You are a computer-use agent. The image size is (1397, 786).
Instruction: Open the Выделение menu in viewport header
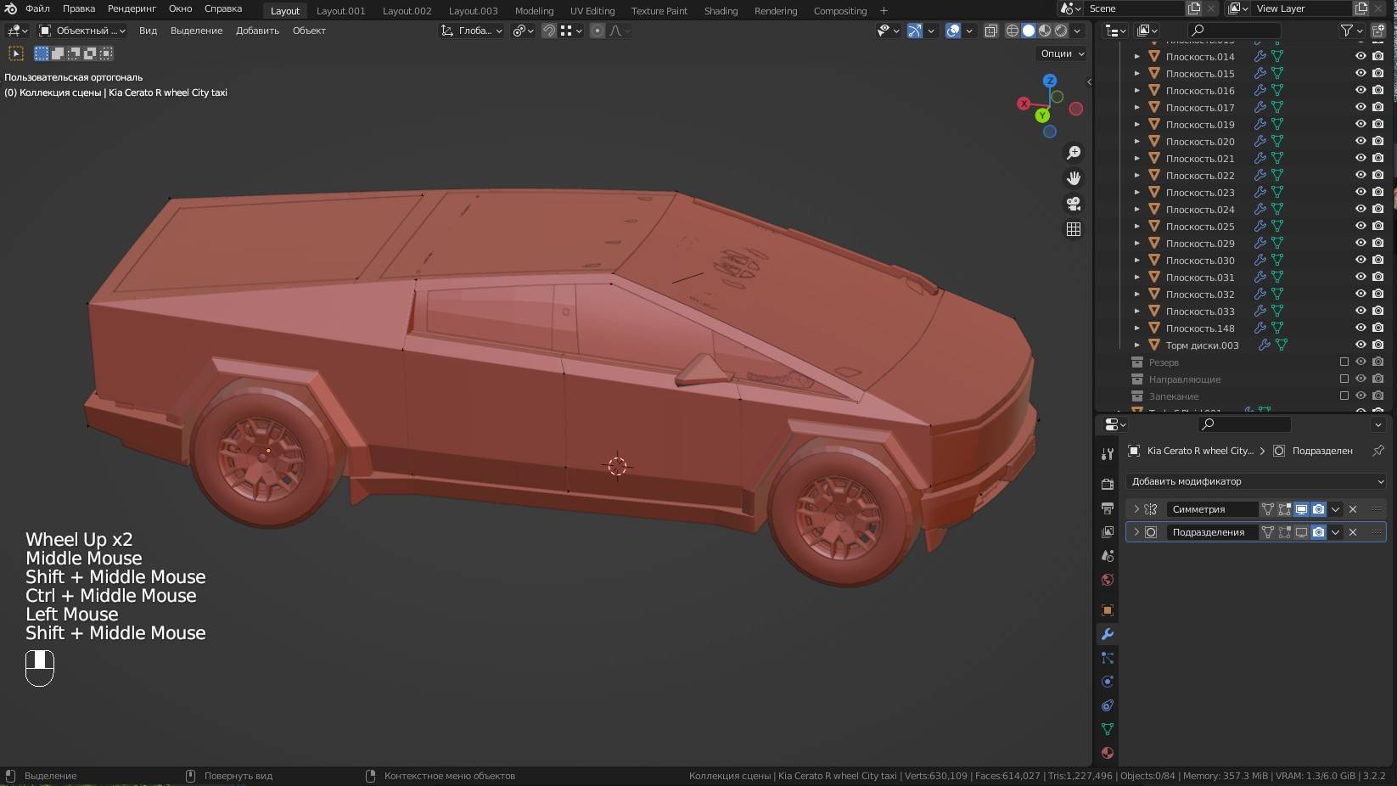(x=196, y=31)
